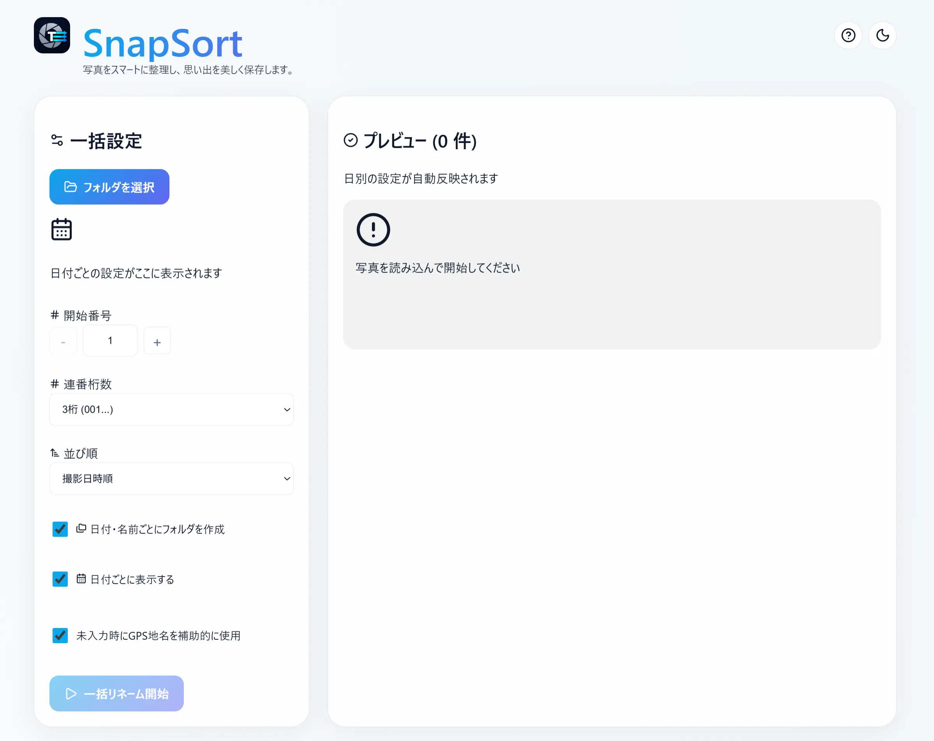Image resolution: width=934 pixels, height=741 pixels.
Task: Uncheck 未入力時にGPS地名を補助的に使用 checkbox
Action: [60, 636]
